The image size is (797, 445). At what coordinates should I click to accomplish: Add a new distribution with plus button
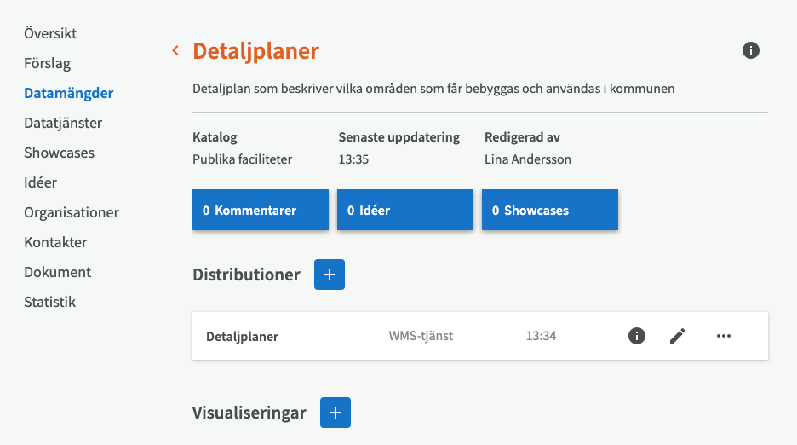330,275
